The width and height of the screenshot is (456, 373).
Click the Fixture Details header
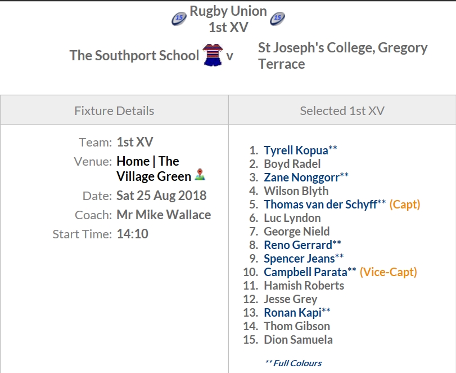click(x=114, y=111)
